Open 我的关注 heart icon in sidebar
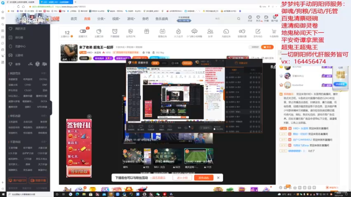The width and height of the screenshot is (351, 197). pos(11,28)
